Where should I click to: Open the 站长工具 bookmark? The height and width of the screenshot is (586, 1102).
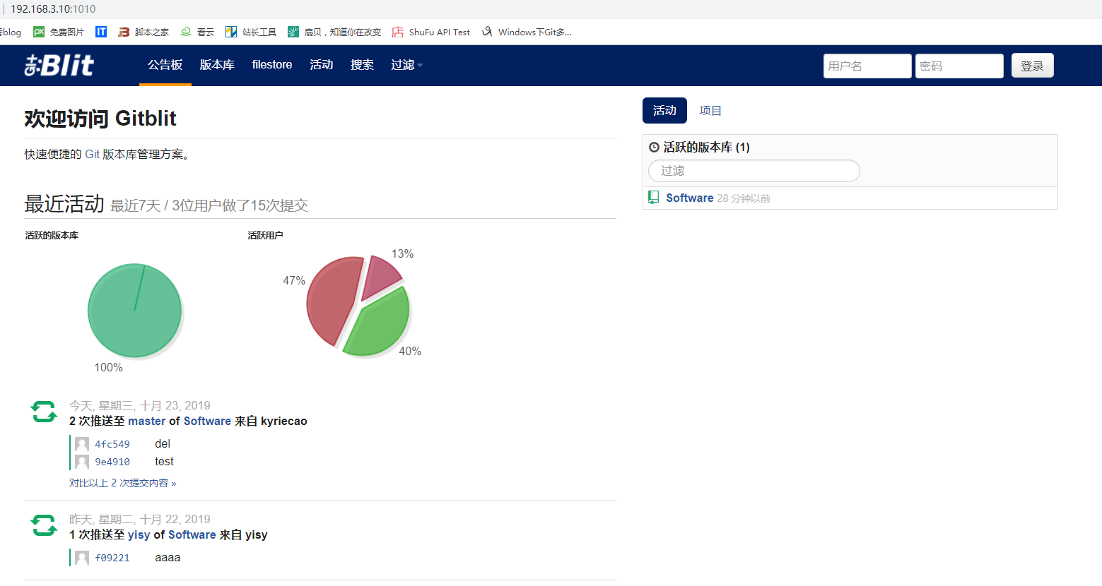coord(251,32)
